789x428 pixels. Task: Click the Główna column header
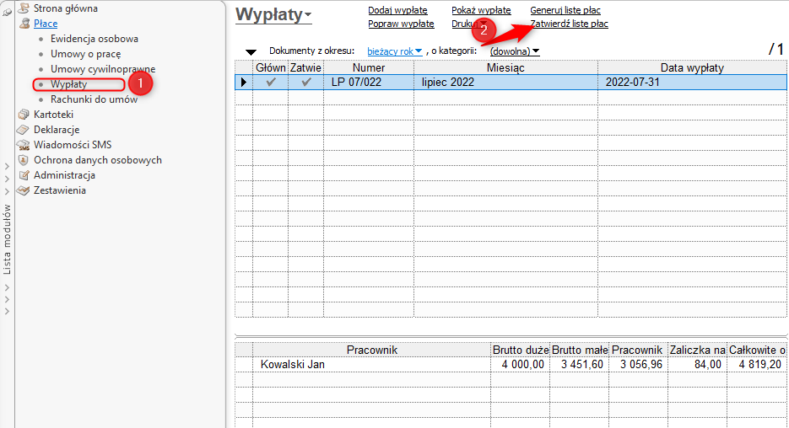[271, 67]
